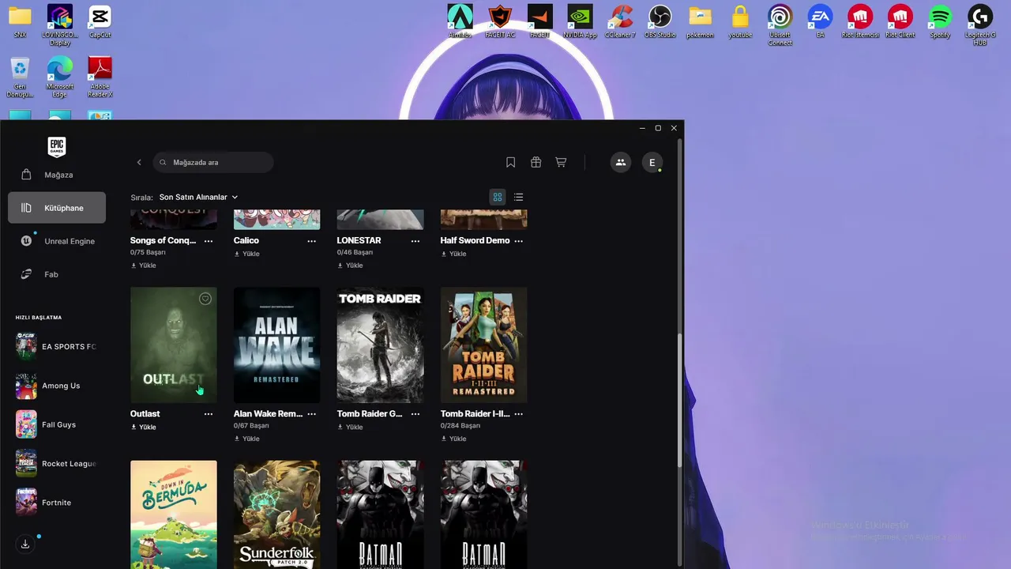Image resolution: width=1011 pixels, height=569 pixels.
Task: Open the wishlist bookmark icon
Action: click(511, 162)
